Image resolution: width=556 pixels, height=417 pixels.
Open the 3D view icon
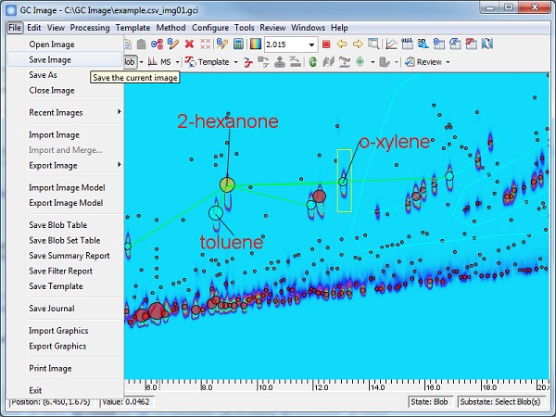423,44
